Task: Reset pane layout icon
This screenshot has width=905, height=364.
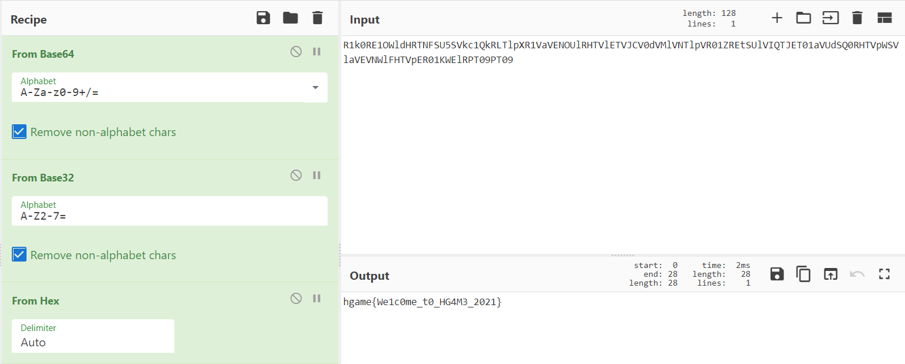Action: click(884, 18)
